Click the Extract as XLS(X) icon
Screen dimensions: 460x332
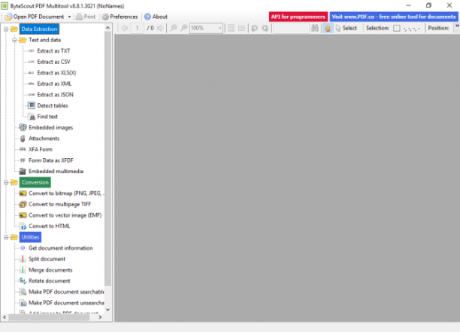(x=31, y=72)
